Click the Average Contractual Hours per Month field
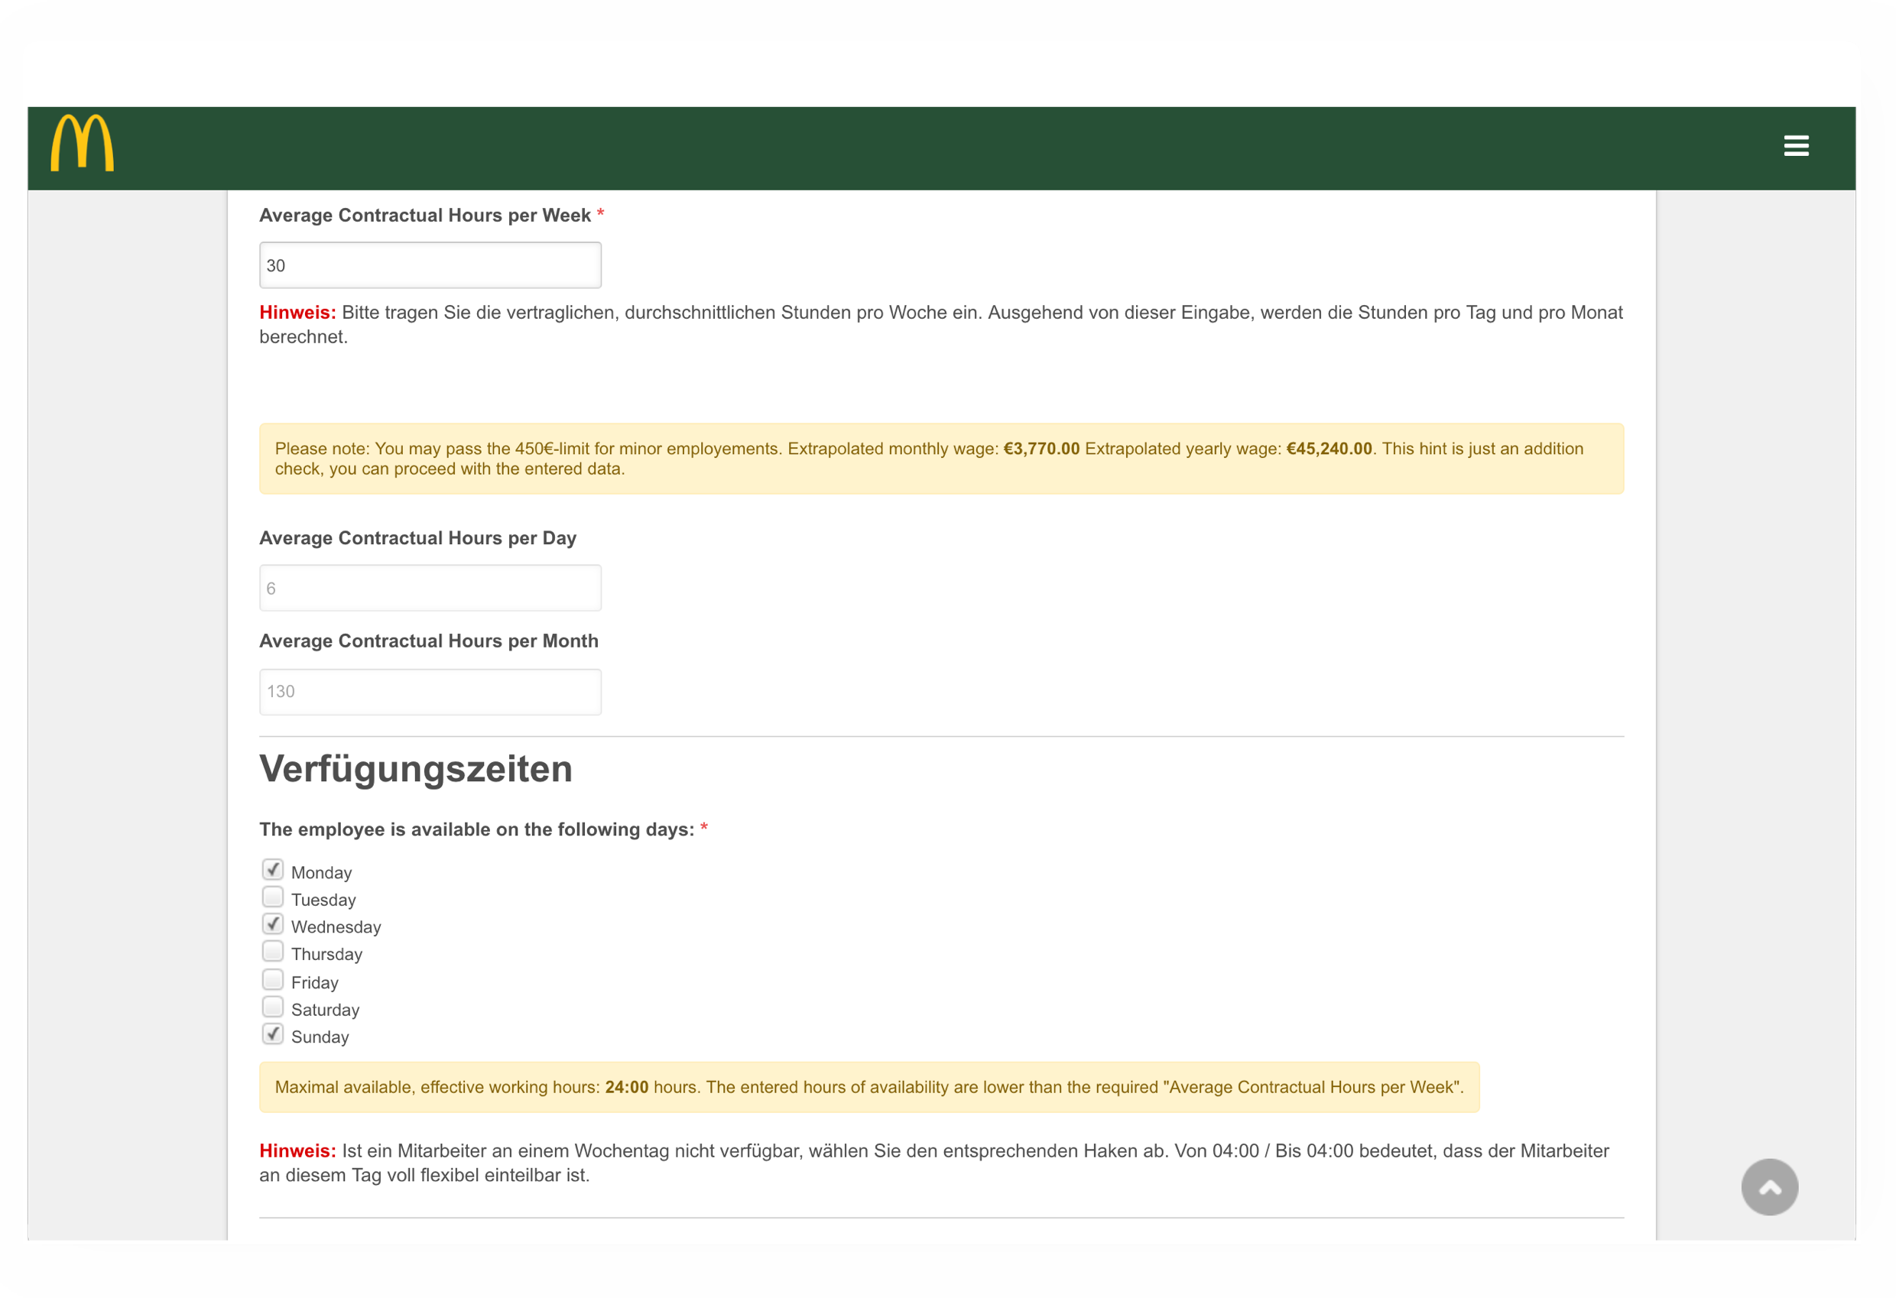 pos(430,692)
